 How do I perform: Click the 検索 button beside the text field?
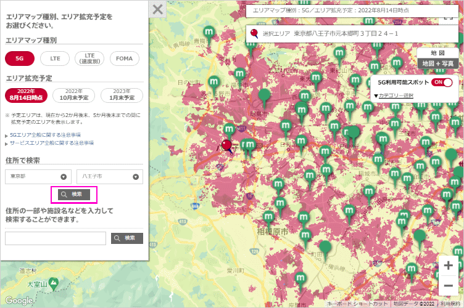click(127, 238)
